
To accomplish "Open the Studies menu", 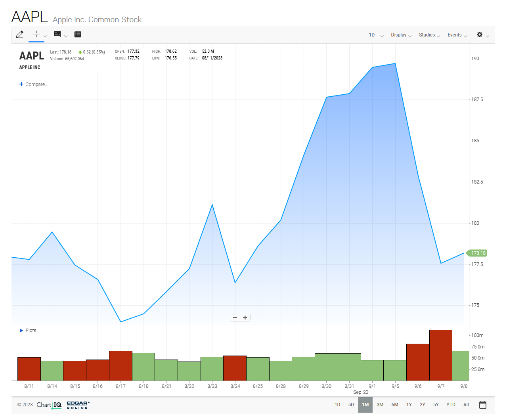I will point(429,35).
